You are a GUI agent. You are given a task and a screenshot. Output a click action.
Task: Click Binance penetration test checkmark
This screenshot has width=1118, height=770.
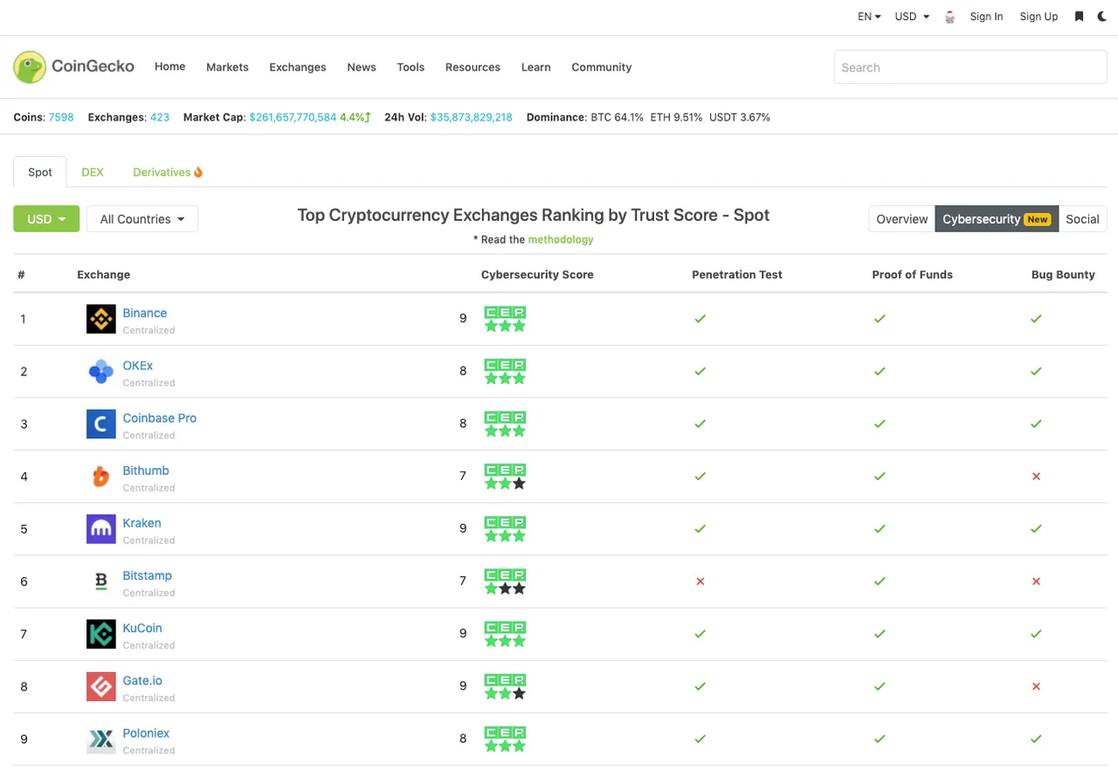point(700,319)
